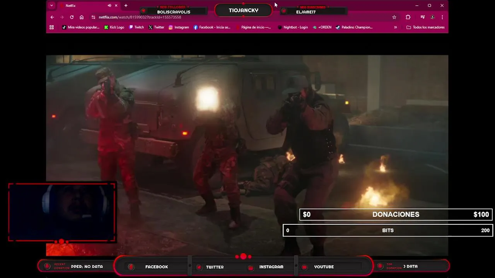Open the Todos los marcadores folder

(425, 27)
